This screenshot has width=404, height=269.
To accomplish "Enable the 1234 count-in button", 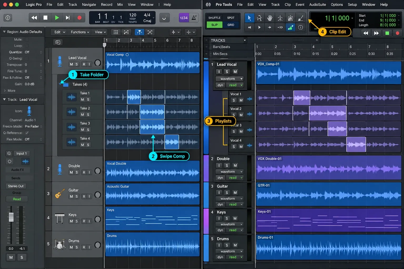I will click(x=184, y=18).
